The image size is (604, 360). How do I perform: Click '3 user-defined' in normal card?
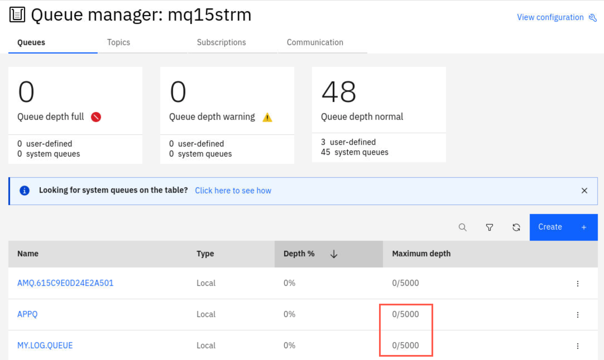(348, 142)
